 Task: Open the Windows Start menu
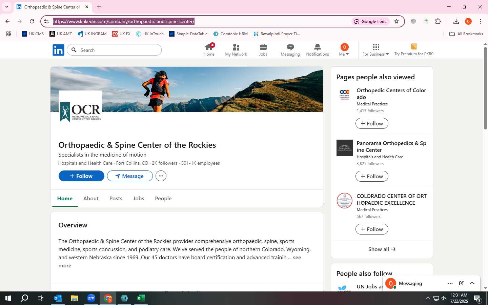8,298
